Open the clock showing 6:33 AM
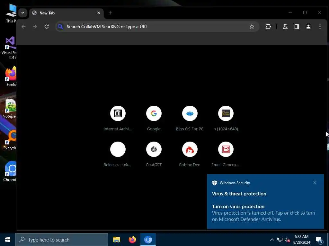Screen dimensions: 329x246 click(301, 240)
